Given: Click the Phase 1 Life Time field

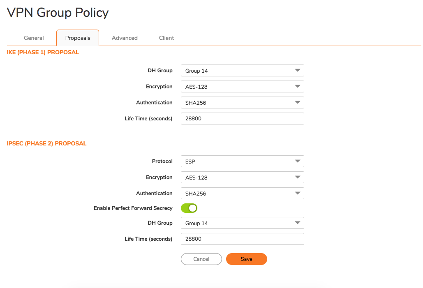Looking at the screenshot, I should (x=242, y=118).
